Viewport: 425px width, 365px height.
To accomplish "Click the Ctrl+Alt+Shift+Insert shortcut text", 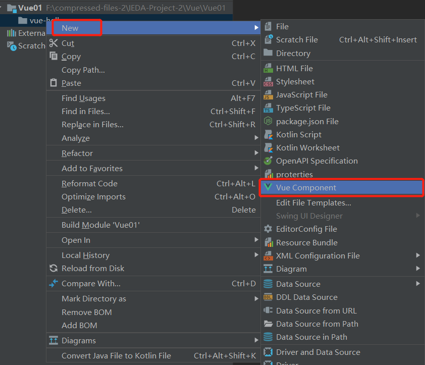I will point(378,39).
